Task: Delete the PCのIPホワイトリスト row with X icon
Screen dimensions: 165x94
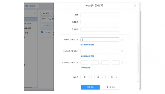Action: (122, 62)
